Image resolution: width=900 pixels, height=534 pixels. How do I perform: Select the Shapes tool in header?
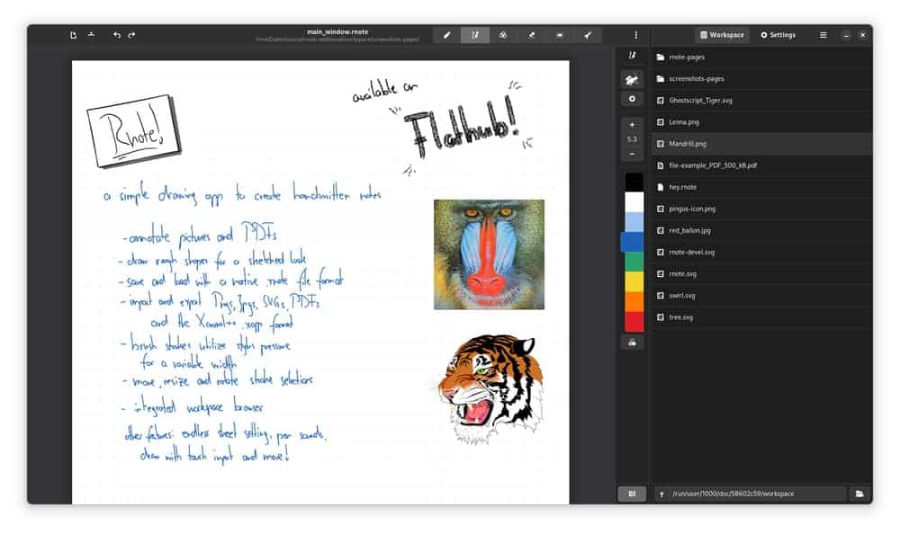[x=503, y=35]
